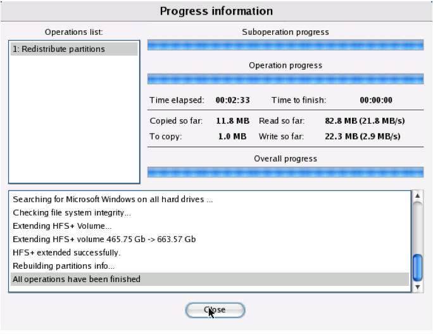Click the Close button
Viewport: 433px width, 334px height.
pos(215,310)
